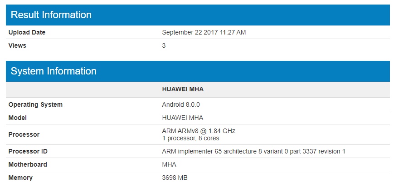Click the MHA motherboard value

click(x=169, y=164)
